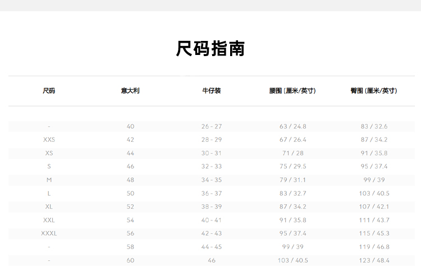Click waist value 75 / 29.5
This screenshot has width=421, height=272.
[x=292, y=167]
